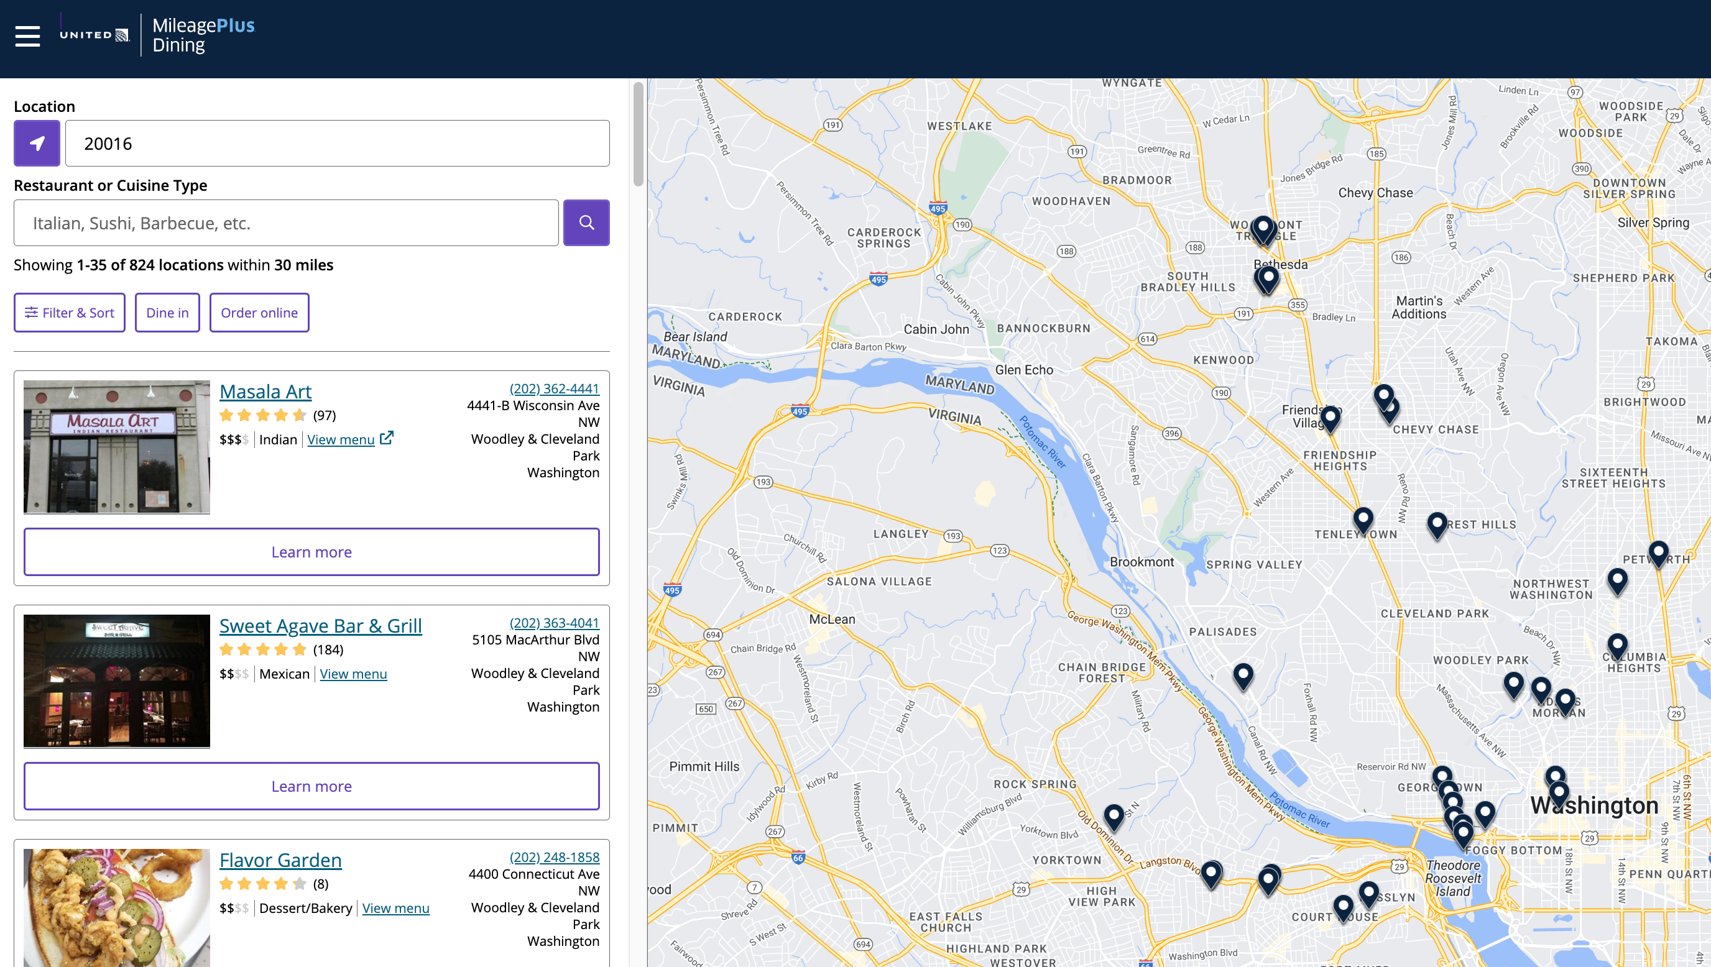The height and width of the screenshot is (967, 1711).
Task: Click the Restaurant or Cuisine Type field
Action: coord(285,222)
